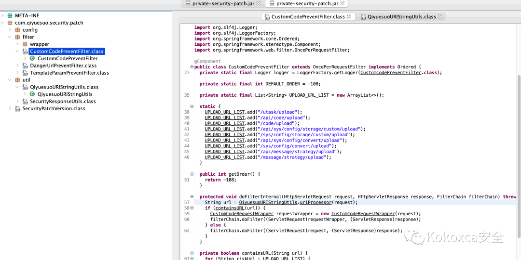Select SecurityResponseUtils.class in the tree
The height and width of the screenshot is (260, 521).
coord(63,102)
